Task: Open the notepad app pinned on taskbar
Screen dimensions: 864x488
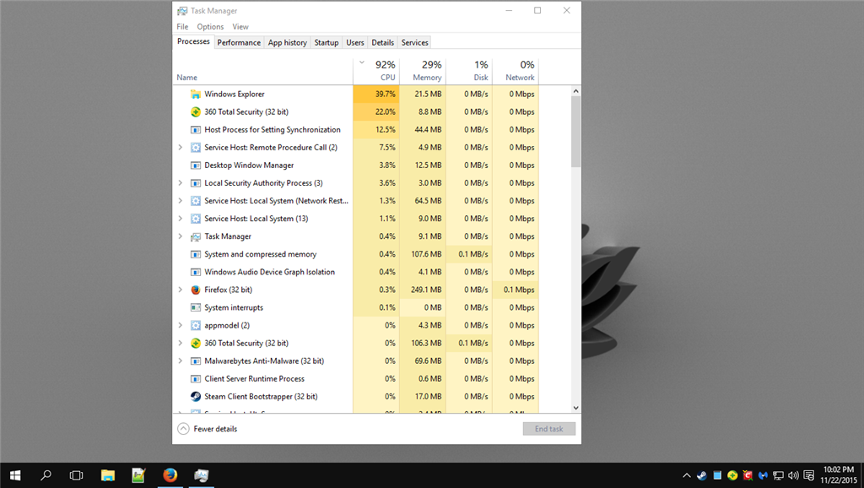Action: [139, 474]
